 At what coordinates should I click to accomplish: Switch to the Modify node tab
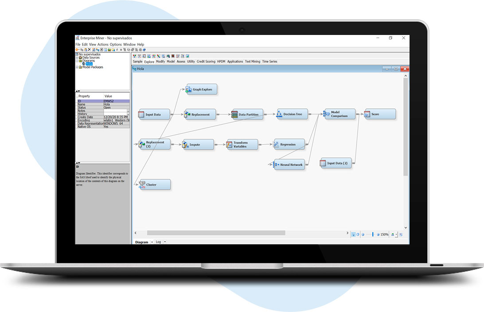pos(160,62)
